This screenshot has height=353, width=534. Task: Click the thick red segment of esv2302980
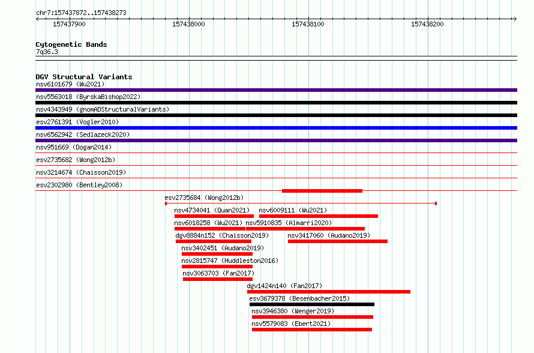(x=322, y=191)
